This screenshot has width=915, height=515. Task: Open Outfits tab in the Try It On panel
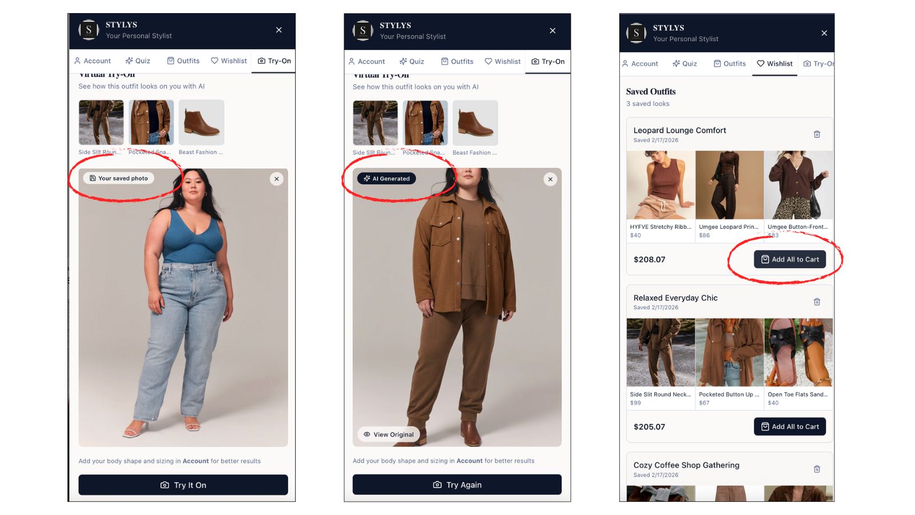pyautogui.click(x=183, y=61)
